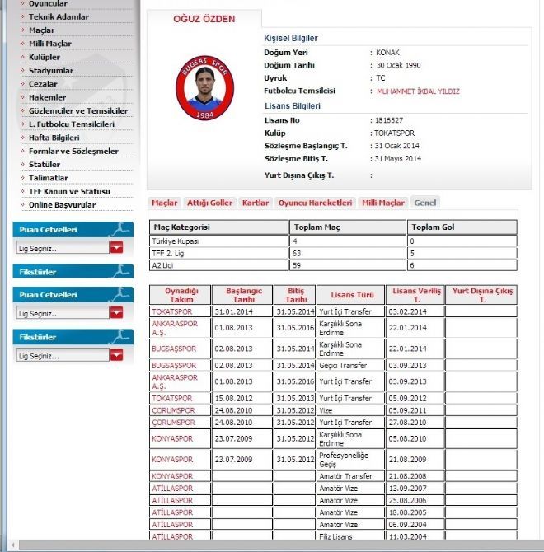Click the first Puan Cetvelleri Lig Seçiniz field
The width and height of the screenshot is (544, 552).
pyautogui.click(x=63, y=248)
